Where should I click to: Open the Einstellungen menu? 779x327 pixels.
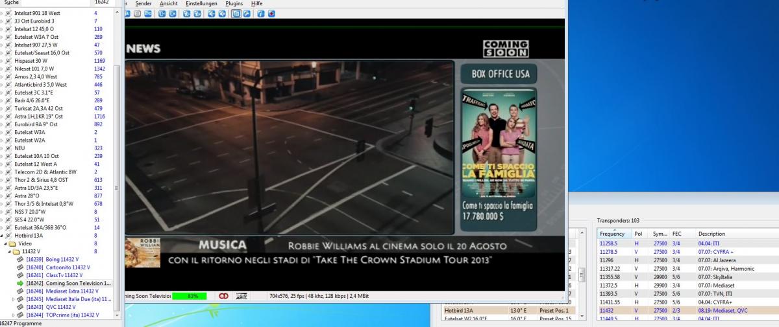coord(201,4)
